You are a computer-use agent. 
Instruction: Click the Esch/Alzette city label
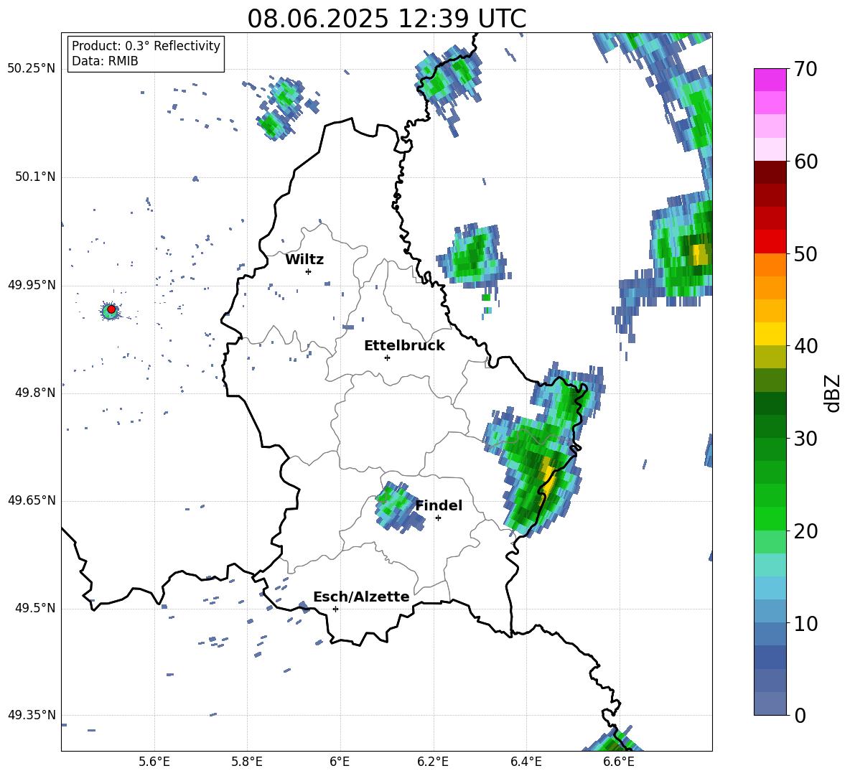(x=361, y=597)
